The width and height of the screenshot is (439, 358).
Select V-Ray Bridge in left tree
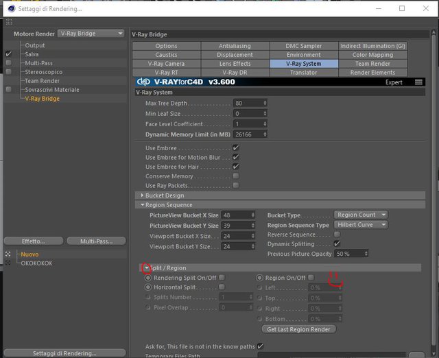pos(43,99)
